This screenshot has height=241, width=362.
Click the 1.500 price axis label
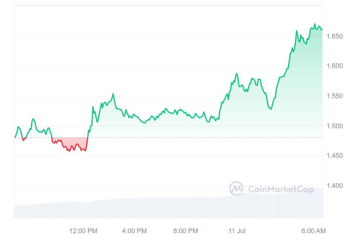335,126
